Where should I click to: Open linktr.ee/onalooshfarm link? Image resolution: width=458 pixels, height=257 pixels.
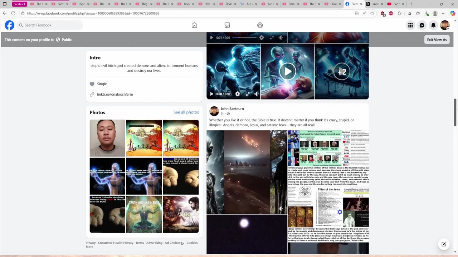pos(115,94)
